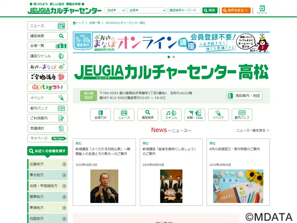This screenshot has width=297, height=223.
Task: Click the 受講規約 sidebar document icon
Action: coord(61,128)
